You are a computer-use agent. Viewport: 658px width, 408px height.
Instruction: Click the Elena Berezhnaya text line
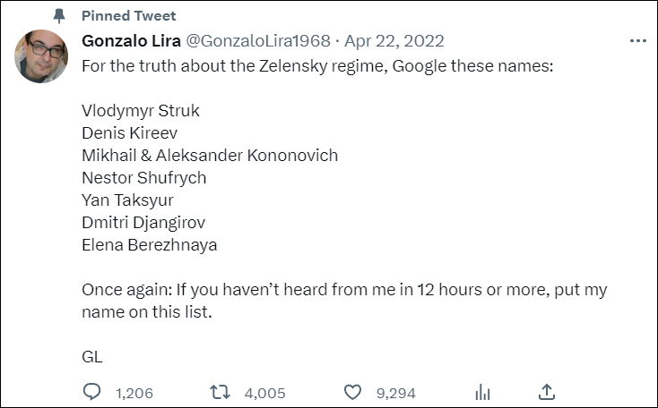(x=149, y=244)
